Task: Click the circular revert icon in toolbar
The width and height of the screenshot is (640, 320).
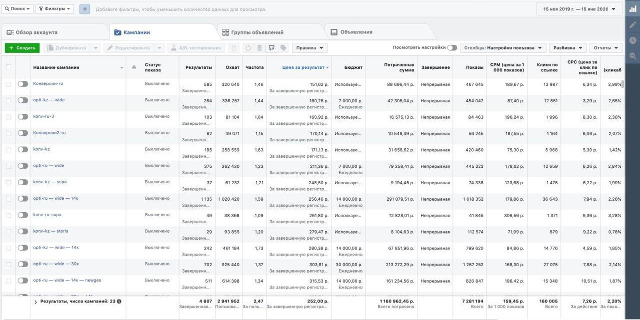Action: [x=248, y=48]
